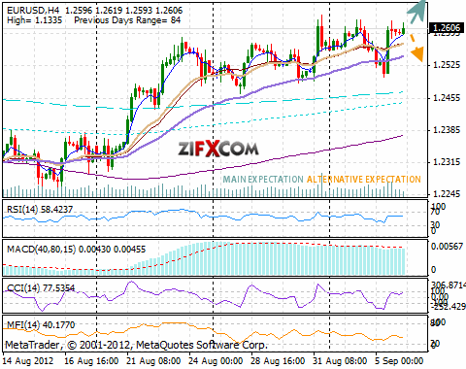This screenshot has width=466, height=369.
Task: Click the RSI(14) 58.4237 indicator label
Action: 40,210
